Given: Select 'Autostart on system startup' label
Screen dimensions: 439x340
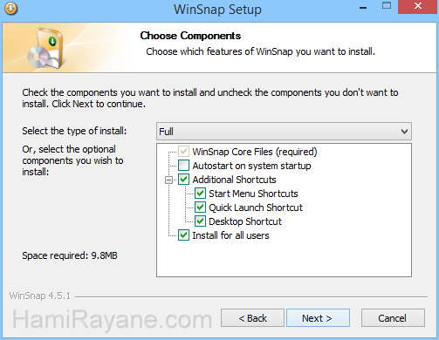Looking at the screenshot, I should point(251,166).
